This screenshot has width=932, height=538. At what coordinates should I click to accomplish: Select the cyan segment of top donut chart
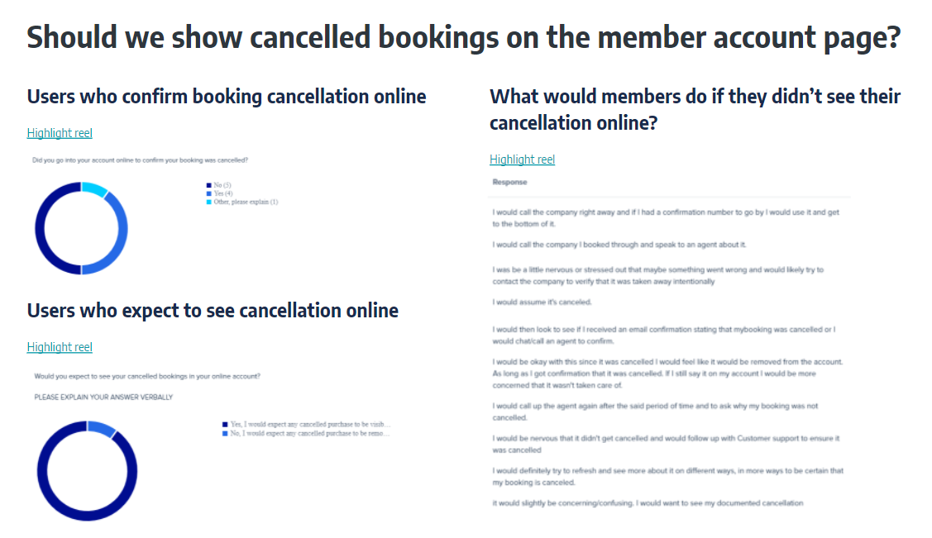94,188
